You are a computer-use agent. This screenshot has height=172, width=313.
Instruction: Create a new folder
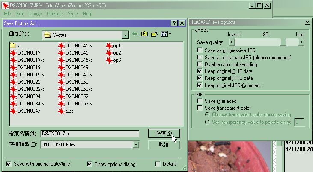point(155,34)
